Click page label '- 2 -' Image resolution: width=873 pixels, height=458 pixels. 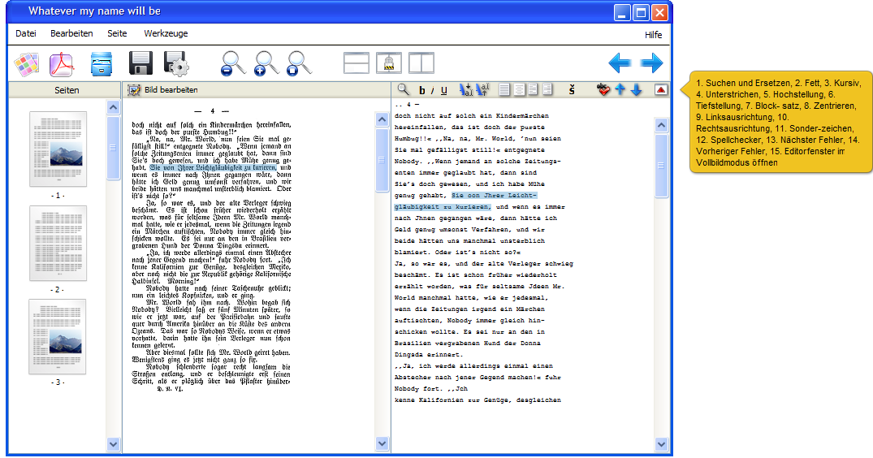click(x=58, y=290)
